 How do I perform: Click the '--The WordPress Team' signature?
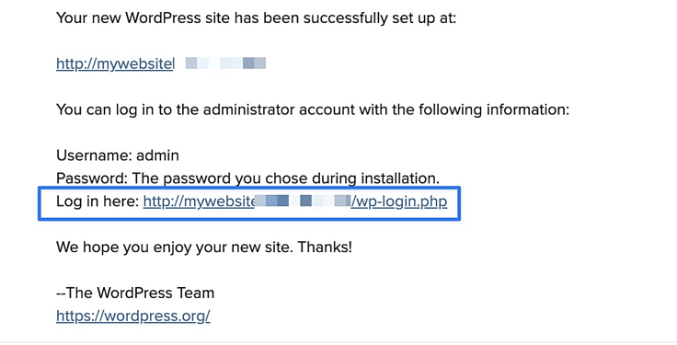[135, 293]
